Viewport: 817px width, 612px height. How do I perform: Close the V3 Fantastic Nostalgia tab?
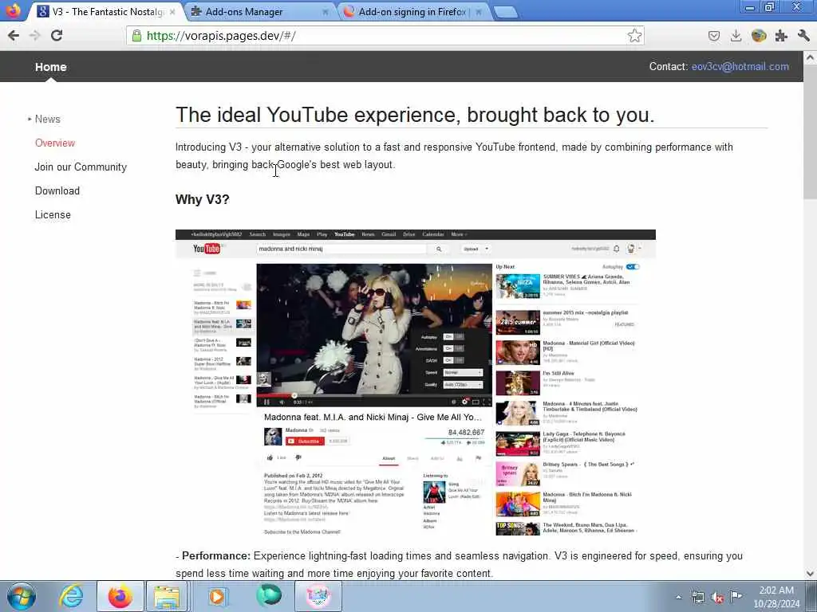click(x=172, y=11)
